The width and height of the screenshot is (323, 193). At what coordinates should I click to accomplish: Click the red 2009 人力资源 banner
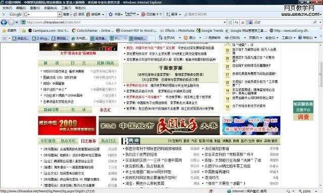pyautogui.click(x=67, y=126)
